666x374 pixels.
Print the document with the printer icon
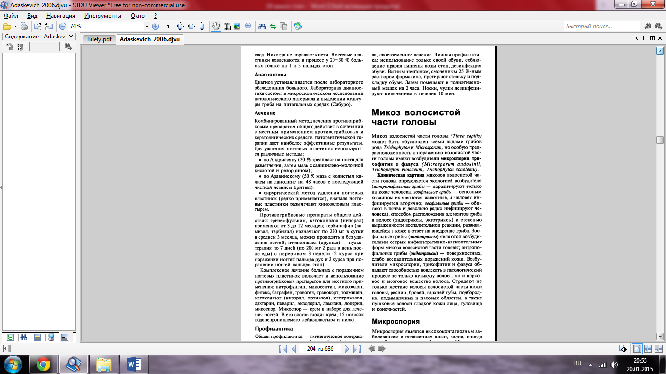[24, 26]
